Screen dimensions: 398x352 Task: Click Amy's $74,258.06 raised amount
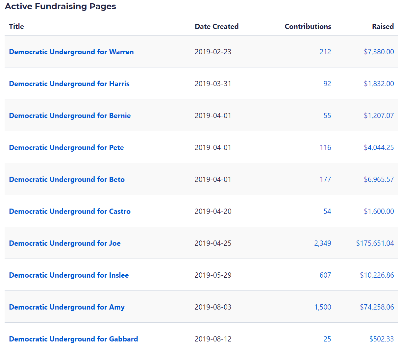pos(377,307)
